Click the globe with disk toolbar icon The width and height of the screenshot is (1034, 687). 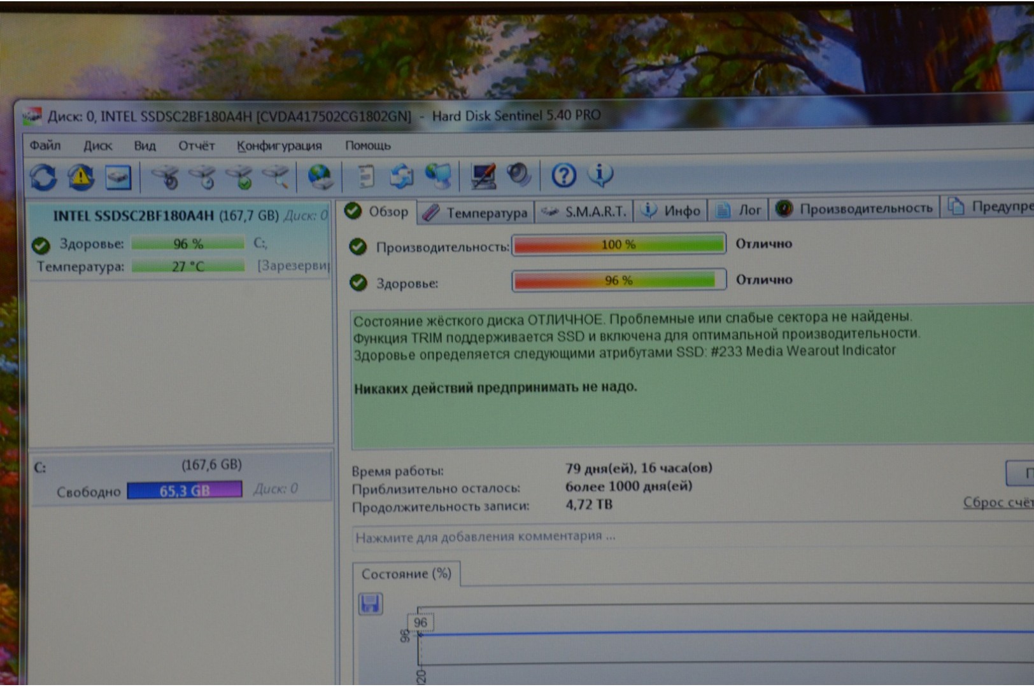click(x=320, y=177)
